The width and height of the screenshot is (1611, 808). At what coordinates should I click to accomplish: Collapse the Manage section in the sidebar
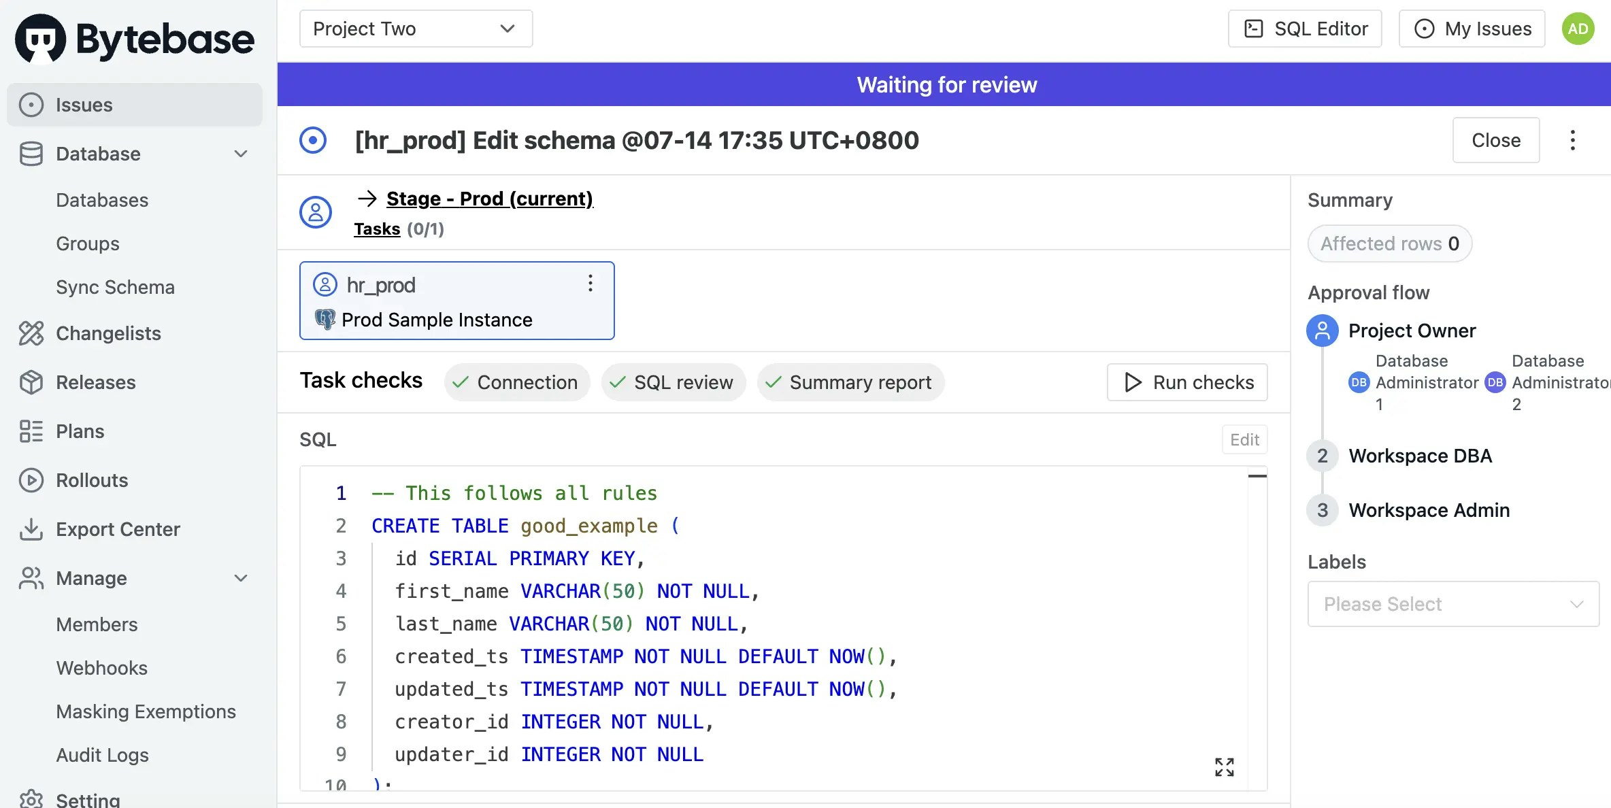point(241,578)
